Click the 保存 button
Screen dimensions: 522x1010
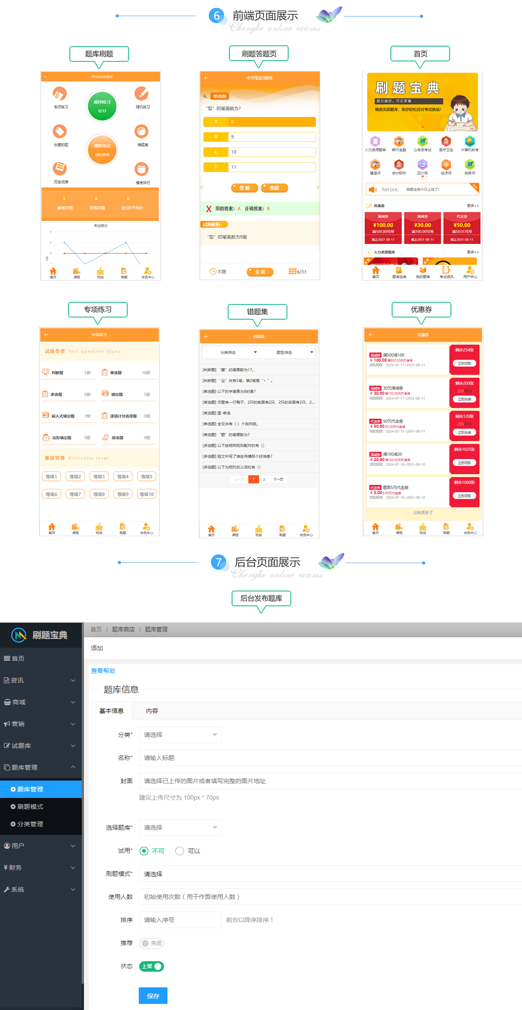[x=153, y=996]
